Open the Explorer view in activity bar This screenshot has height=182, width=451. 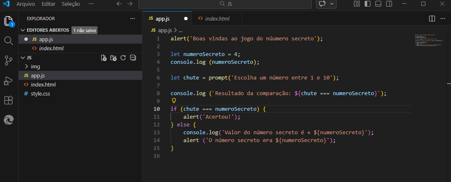[9, 21]
